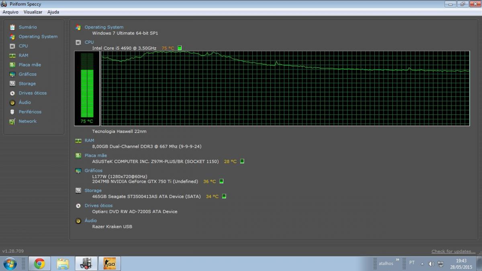The image size is (482, 271).
Task: Go to the Sumário section
Action: tap(28, 27)
